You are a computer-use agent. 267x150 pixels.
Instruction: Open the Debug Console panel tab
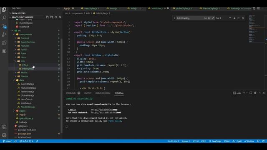tap(103, 93)
